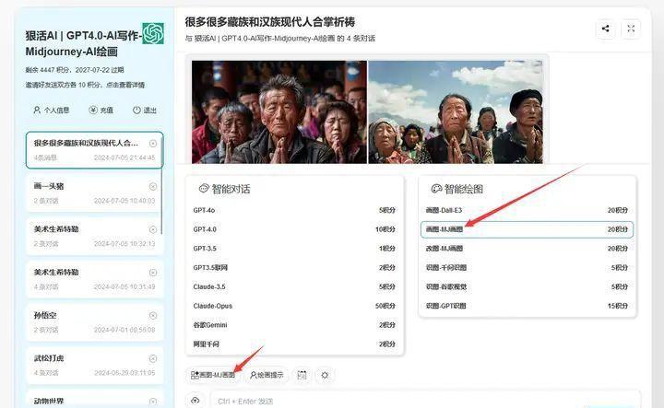Open the 动物世界 conversation
Image resolution: width=664 pixels, height=408 pixels.
[94, 399]
